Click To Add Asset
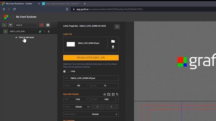 pos(25,37)
